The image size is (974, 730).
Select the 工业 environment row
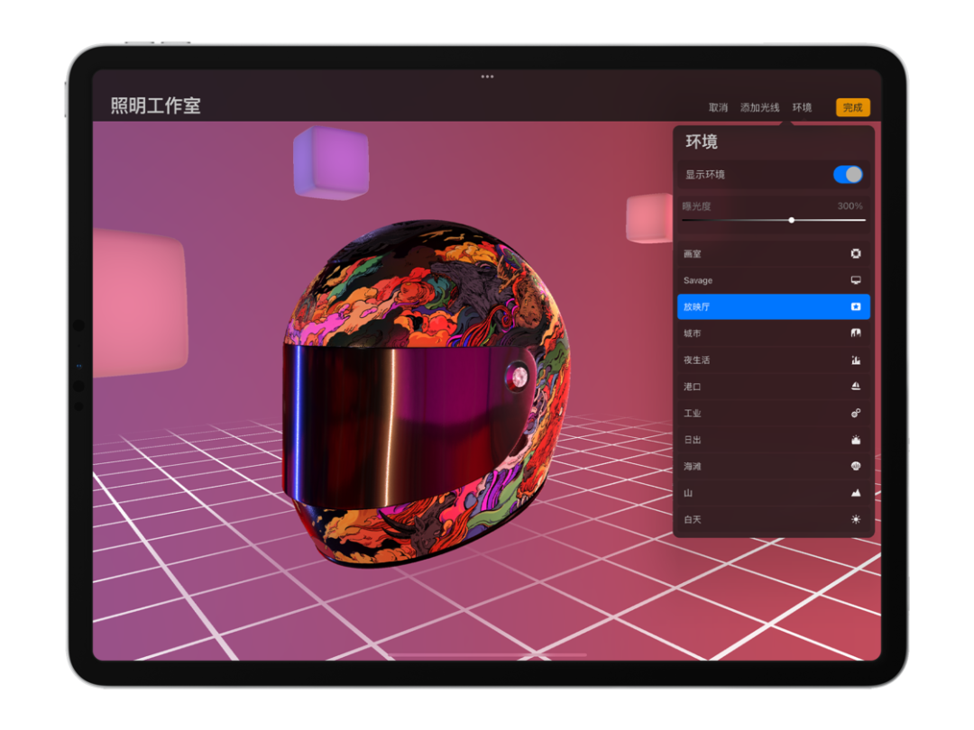coord(774,413)
